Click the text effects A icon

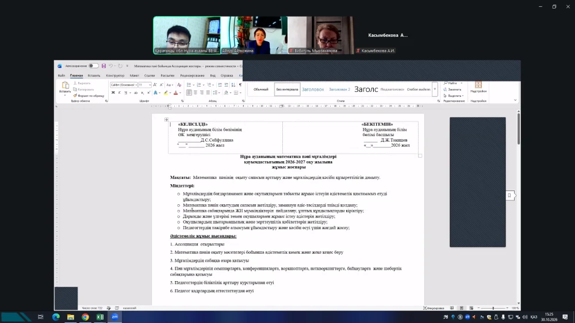155,93
